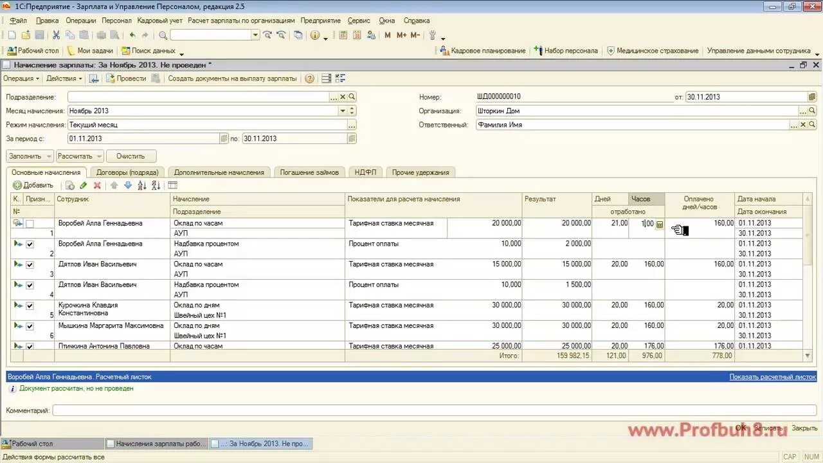The width and height of the screenshot is (823, 463).
Task: Open the Месяц начисления dropdown arrow
Action: [343, 111]
